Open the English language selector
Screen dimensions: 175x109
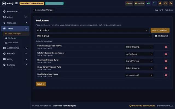(139, 3)
